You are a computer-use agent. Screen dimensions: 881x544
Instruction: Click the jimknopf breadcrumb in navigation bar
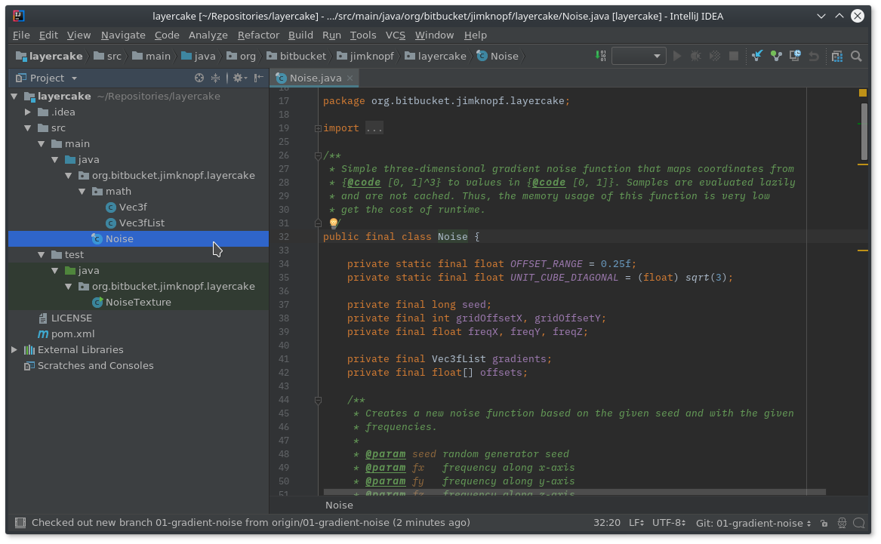tap(365, 56)
